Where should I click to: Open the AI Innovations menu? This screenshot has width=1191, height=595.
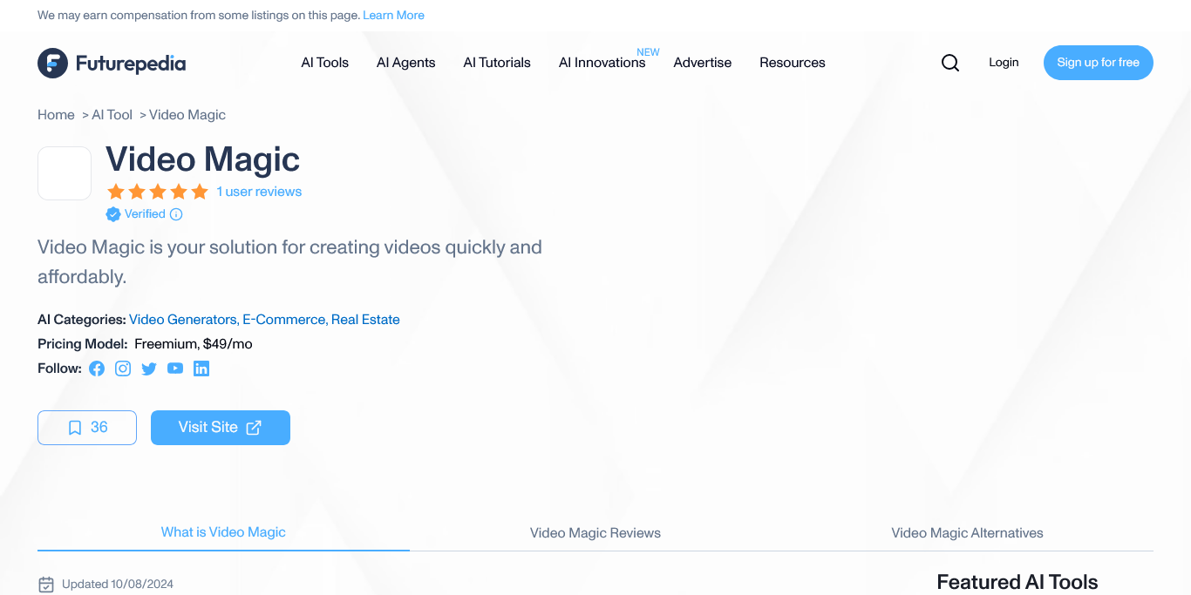[x=602, y=63]
